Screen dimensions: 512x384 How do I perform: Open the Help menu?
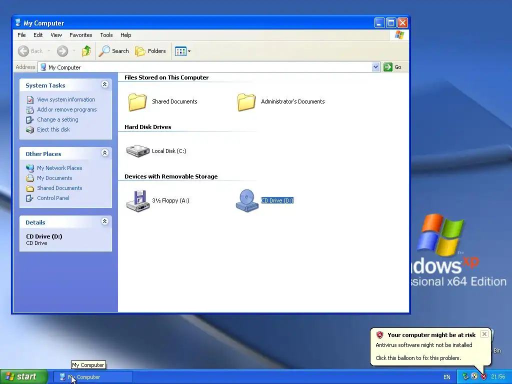pos(125,35)
